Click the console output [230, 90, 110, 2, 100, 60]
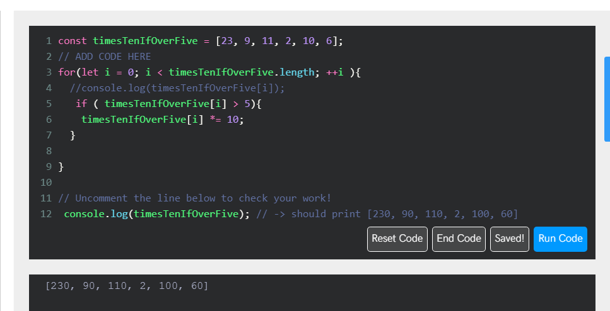This screenshot has height=311, width=610. [127, 286]
